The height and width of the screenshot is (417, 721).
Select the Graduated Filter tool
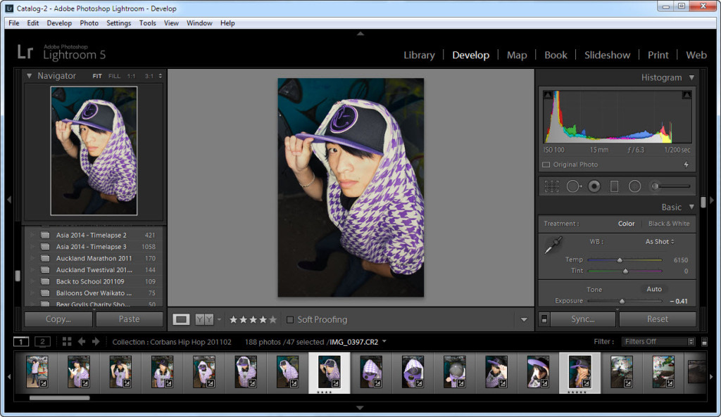pyautogui.click(x=614, y=186)
